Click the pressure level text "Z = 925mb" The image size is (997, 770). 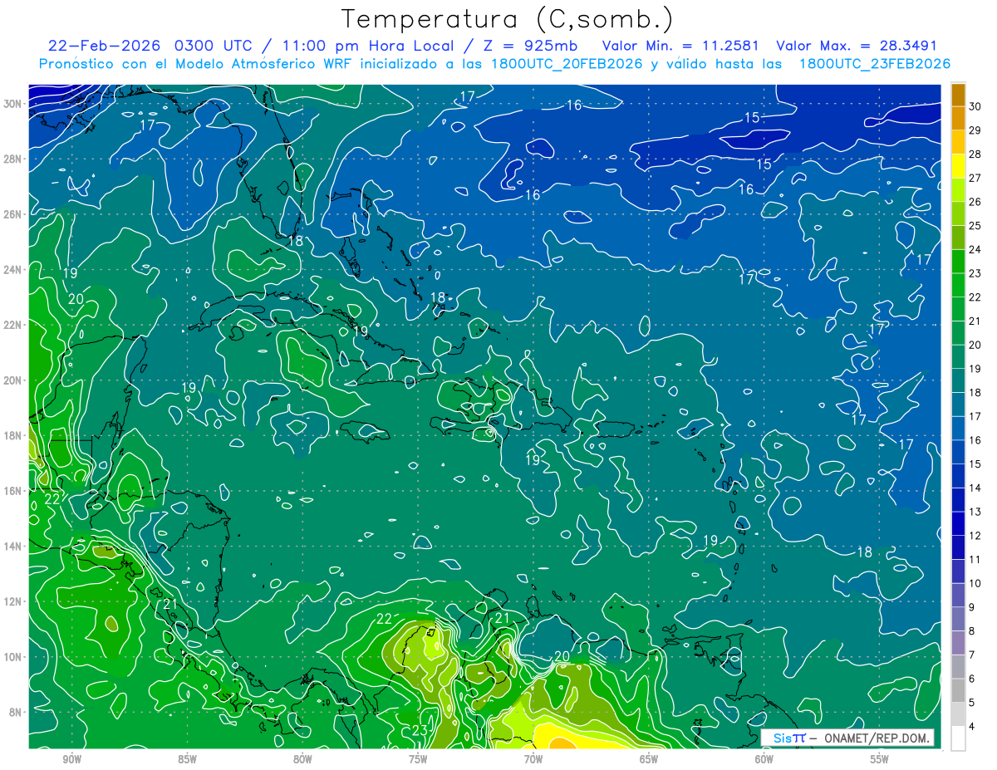532,46
